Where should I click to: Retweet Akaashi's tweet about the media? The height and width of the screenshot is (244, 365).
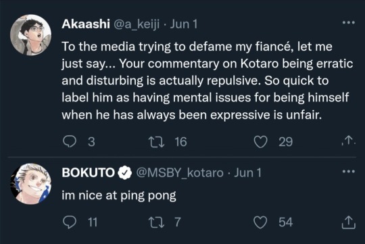(x=157, y=142)
